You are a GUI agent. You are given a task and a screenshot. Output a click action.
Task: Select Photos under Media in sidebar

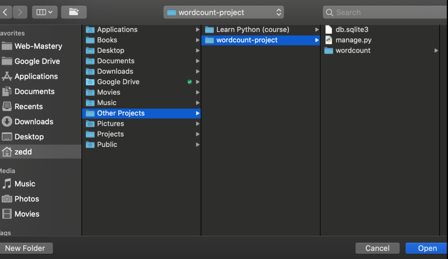point(27,199)
